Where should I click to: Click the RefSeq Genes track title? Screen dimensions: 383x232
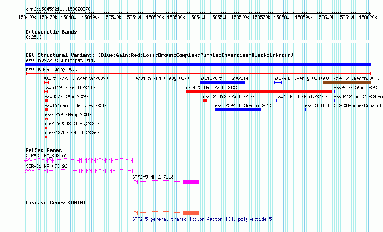tap(43, 150)
